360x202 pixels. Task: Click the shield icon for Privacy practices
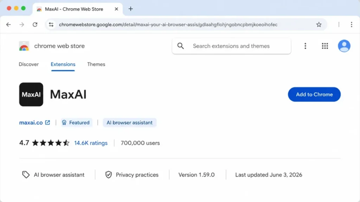[x=108, y=175]
